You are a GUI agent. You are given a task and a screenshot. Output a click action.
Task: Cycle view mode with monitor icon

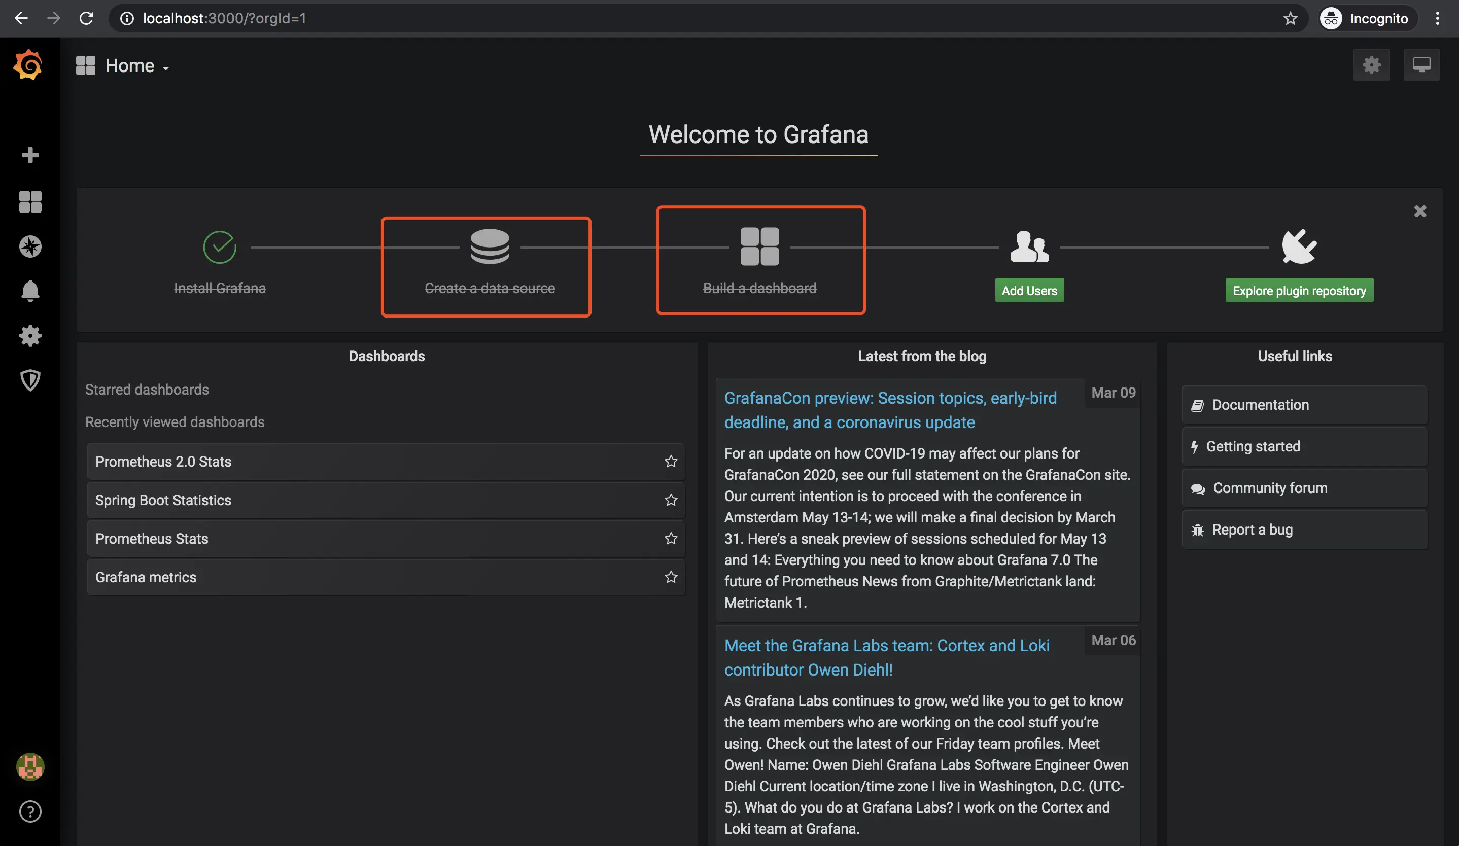coord(1421,65)
